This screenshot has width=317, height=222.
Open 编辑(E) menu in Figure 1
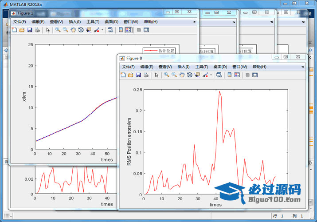pyautogui.click(x=38, y=22)
